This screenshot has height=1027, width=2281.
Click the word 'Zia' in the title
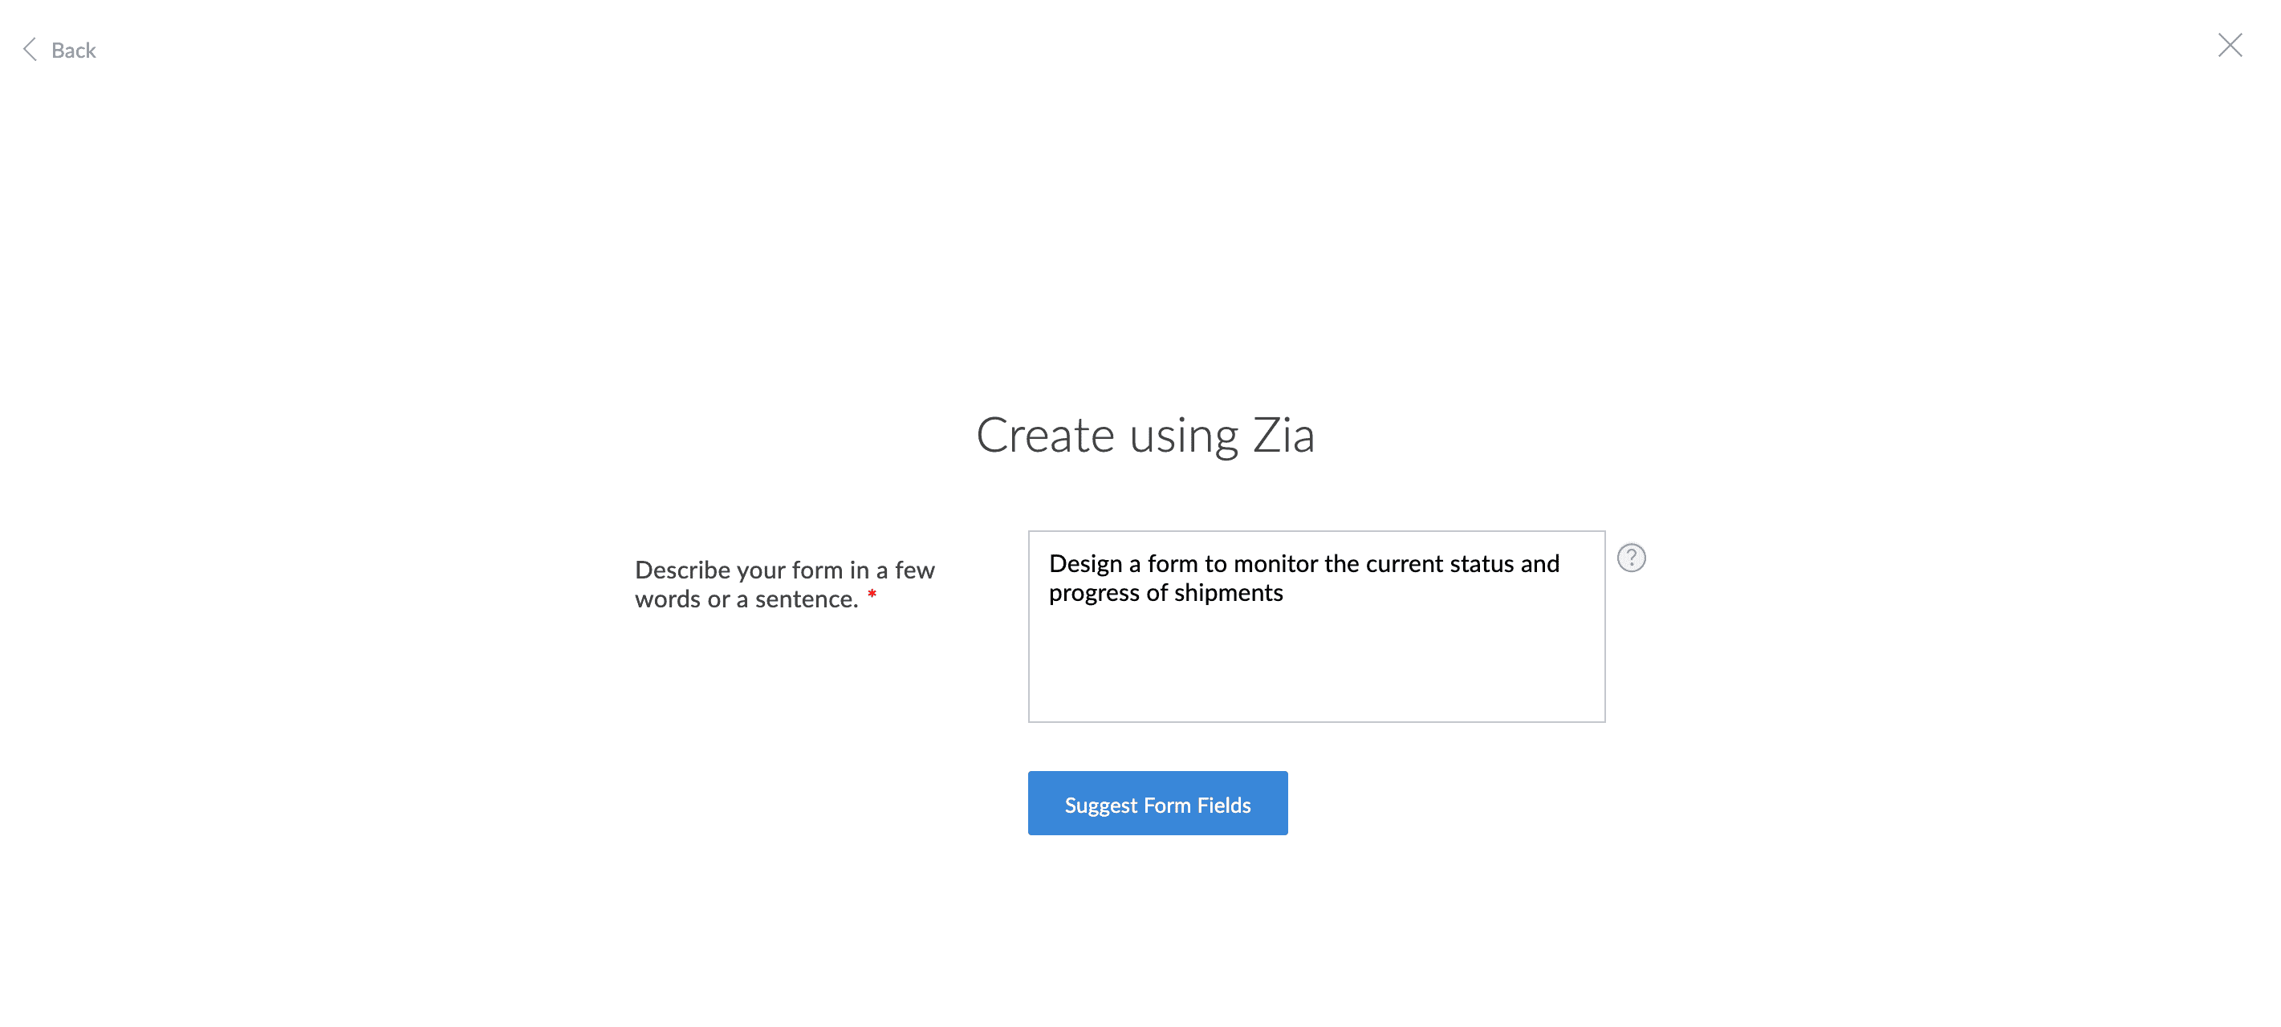(1283, 436)
